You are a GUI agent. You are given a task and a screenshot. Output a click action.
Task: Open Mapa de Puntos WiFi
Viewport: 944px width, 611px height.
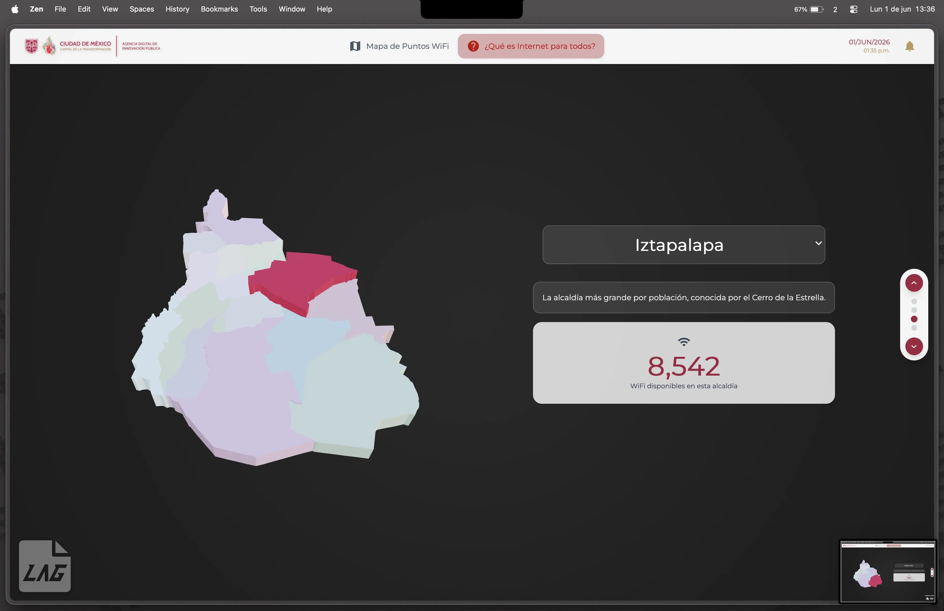pos(399,46)
